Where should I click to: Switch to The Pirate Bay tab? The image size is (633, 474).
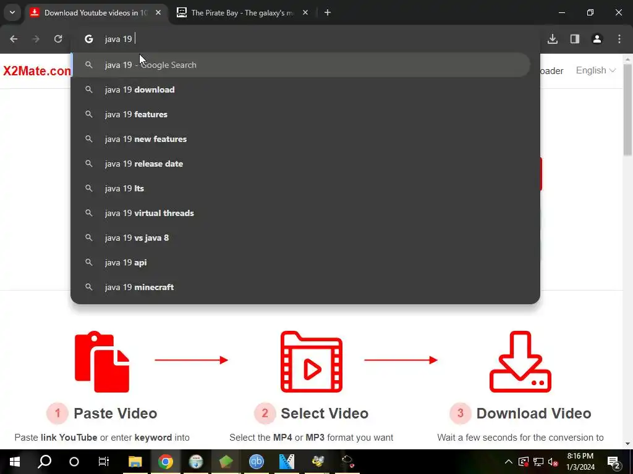pyautogui.click(x=242, y=12)
